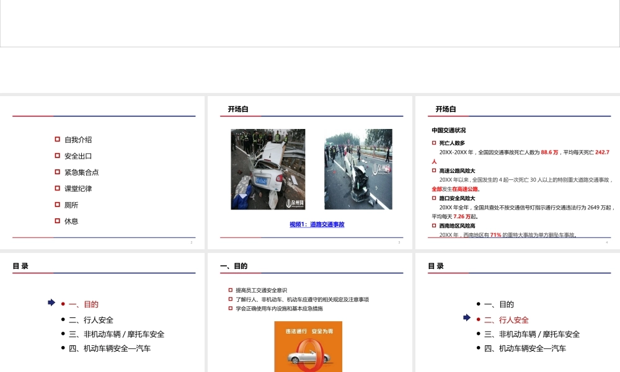Click the bullet starting 了解行人、非机动车

click(302, 299)
